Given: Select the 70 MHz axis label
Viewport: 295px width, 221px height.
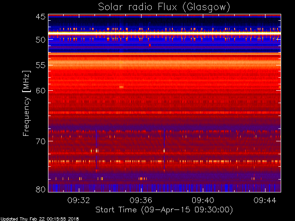Looking at the screenshot, I should coord(41,141).
